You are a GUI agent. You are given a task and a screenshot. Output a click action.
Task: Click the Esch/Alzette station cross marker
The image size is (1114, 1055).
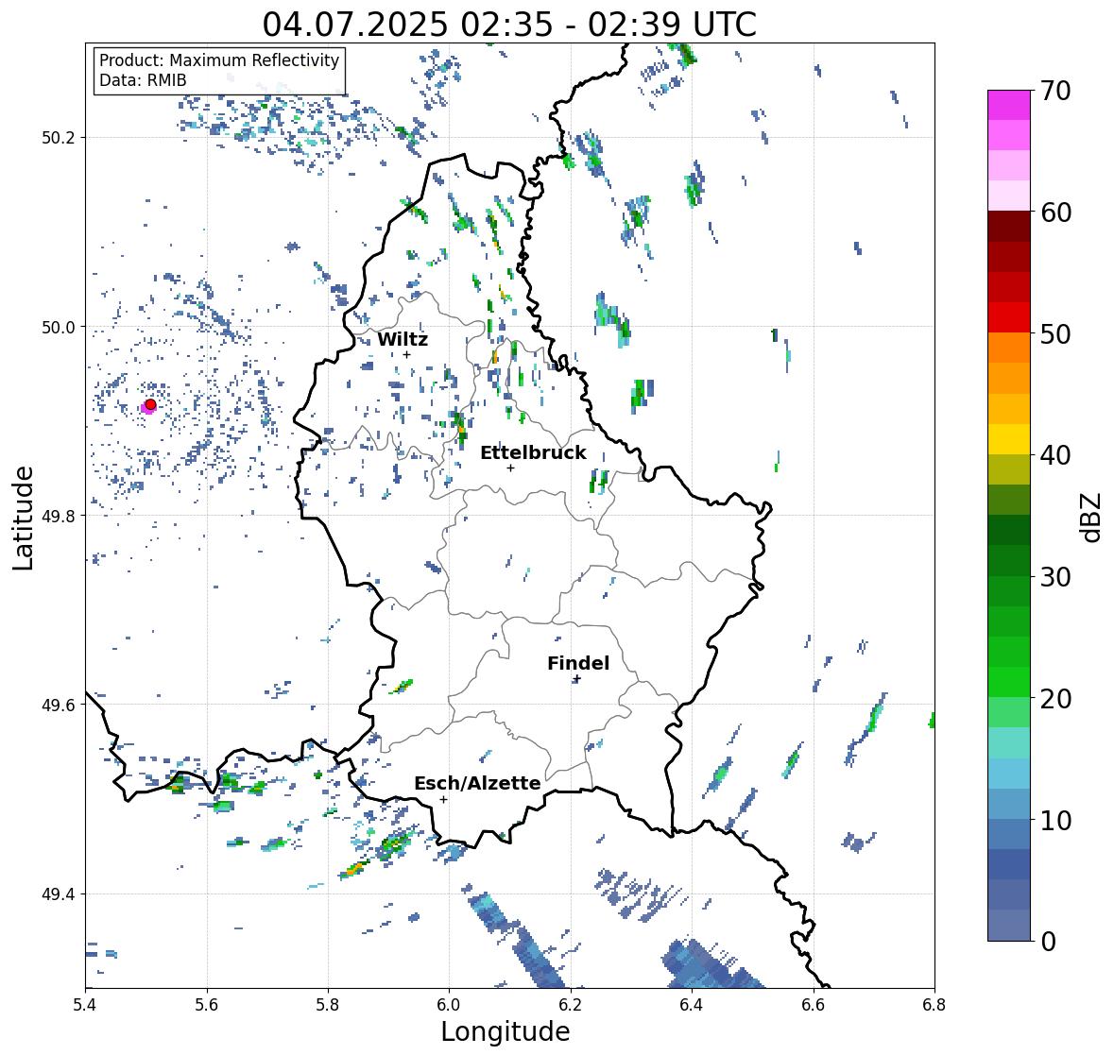click(443, 799)
